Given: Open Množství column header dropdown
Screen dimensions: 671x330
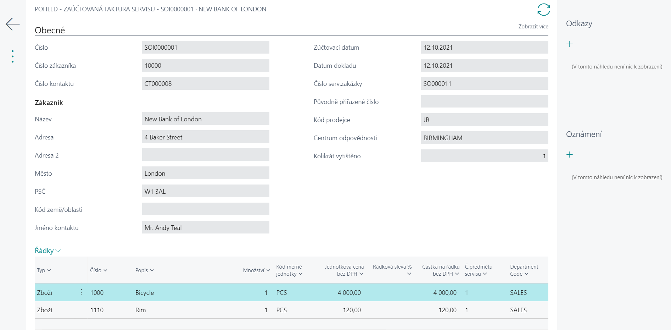Looking at the screenshot, I should click(257, 270).
